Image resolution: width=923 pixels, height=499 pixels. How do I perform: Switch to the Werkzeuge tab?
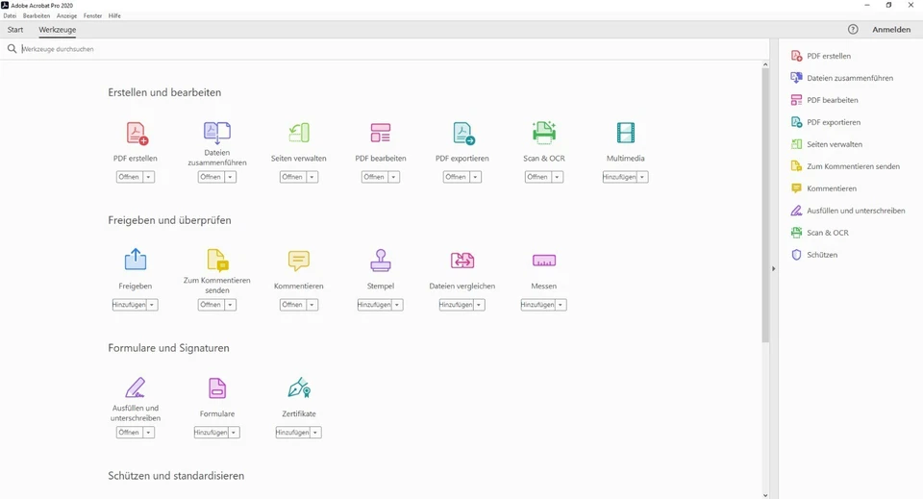(57, 30)
